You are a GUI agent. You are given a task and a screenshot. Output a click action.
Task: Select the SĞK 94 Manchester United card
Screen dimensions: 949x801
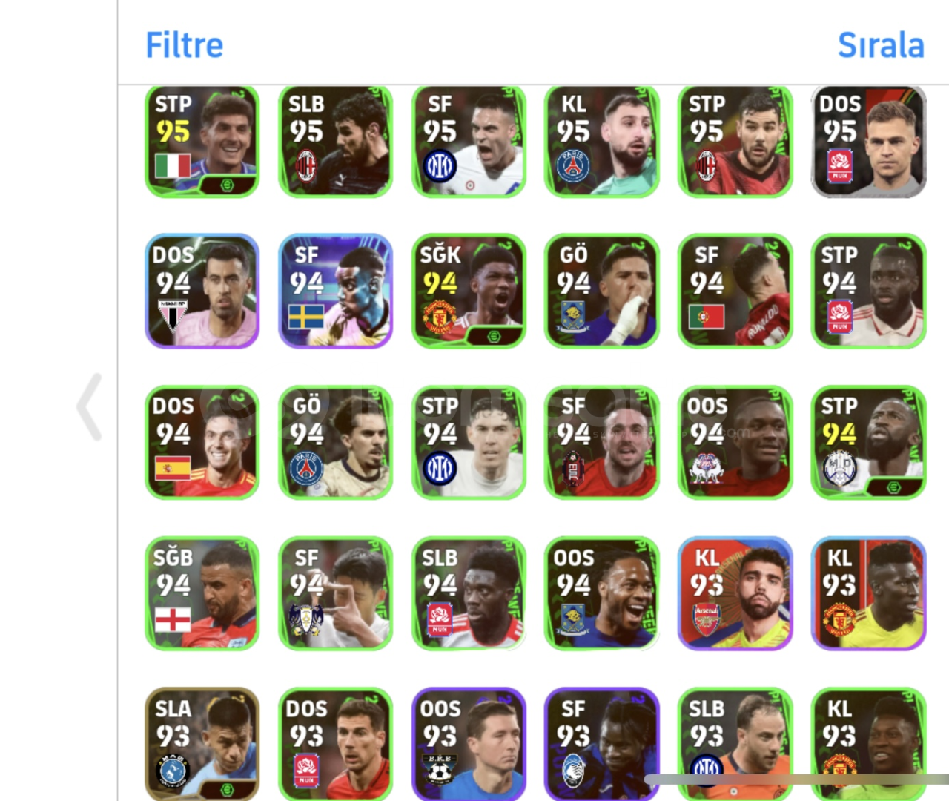469,291
